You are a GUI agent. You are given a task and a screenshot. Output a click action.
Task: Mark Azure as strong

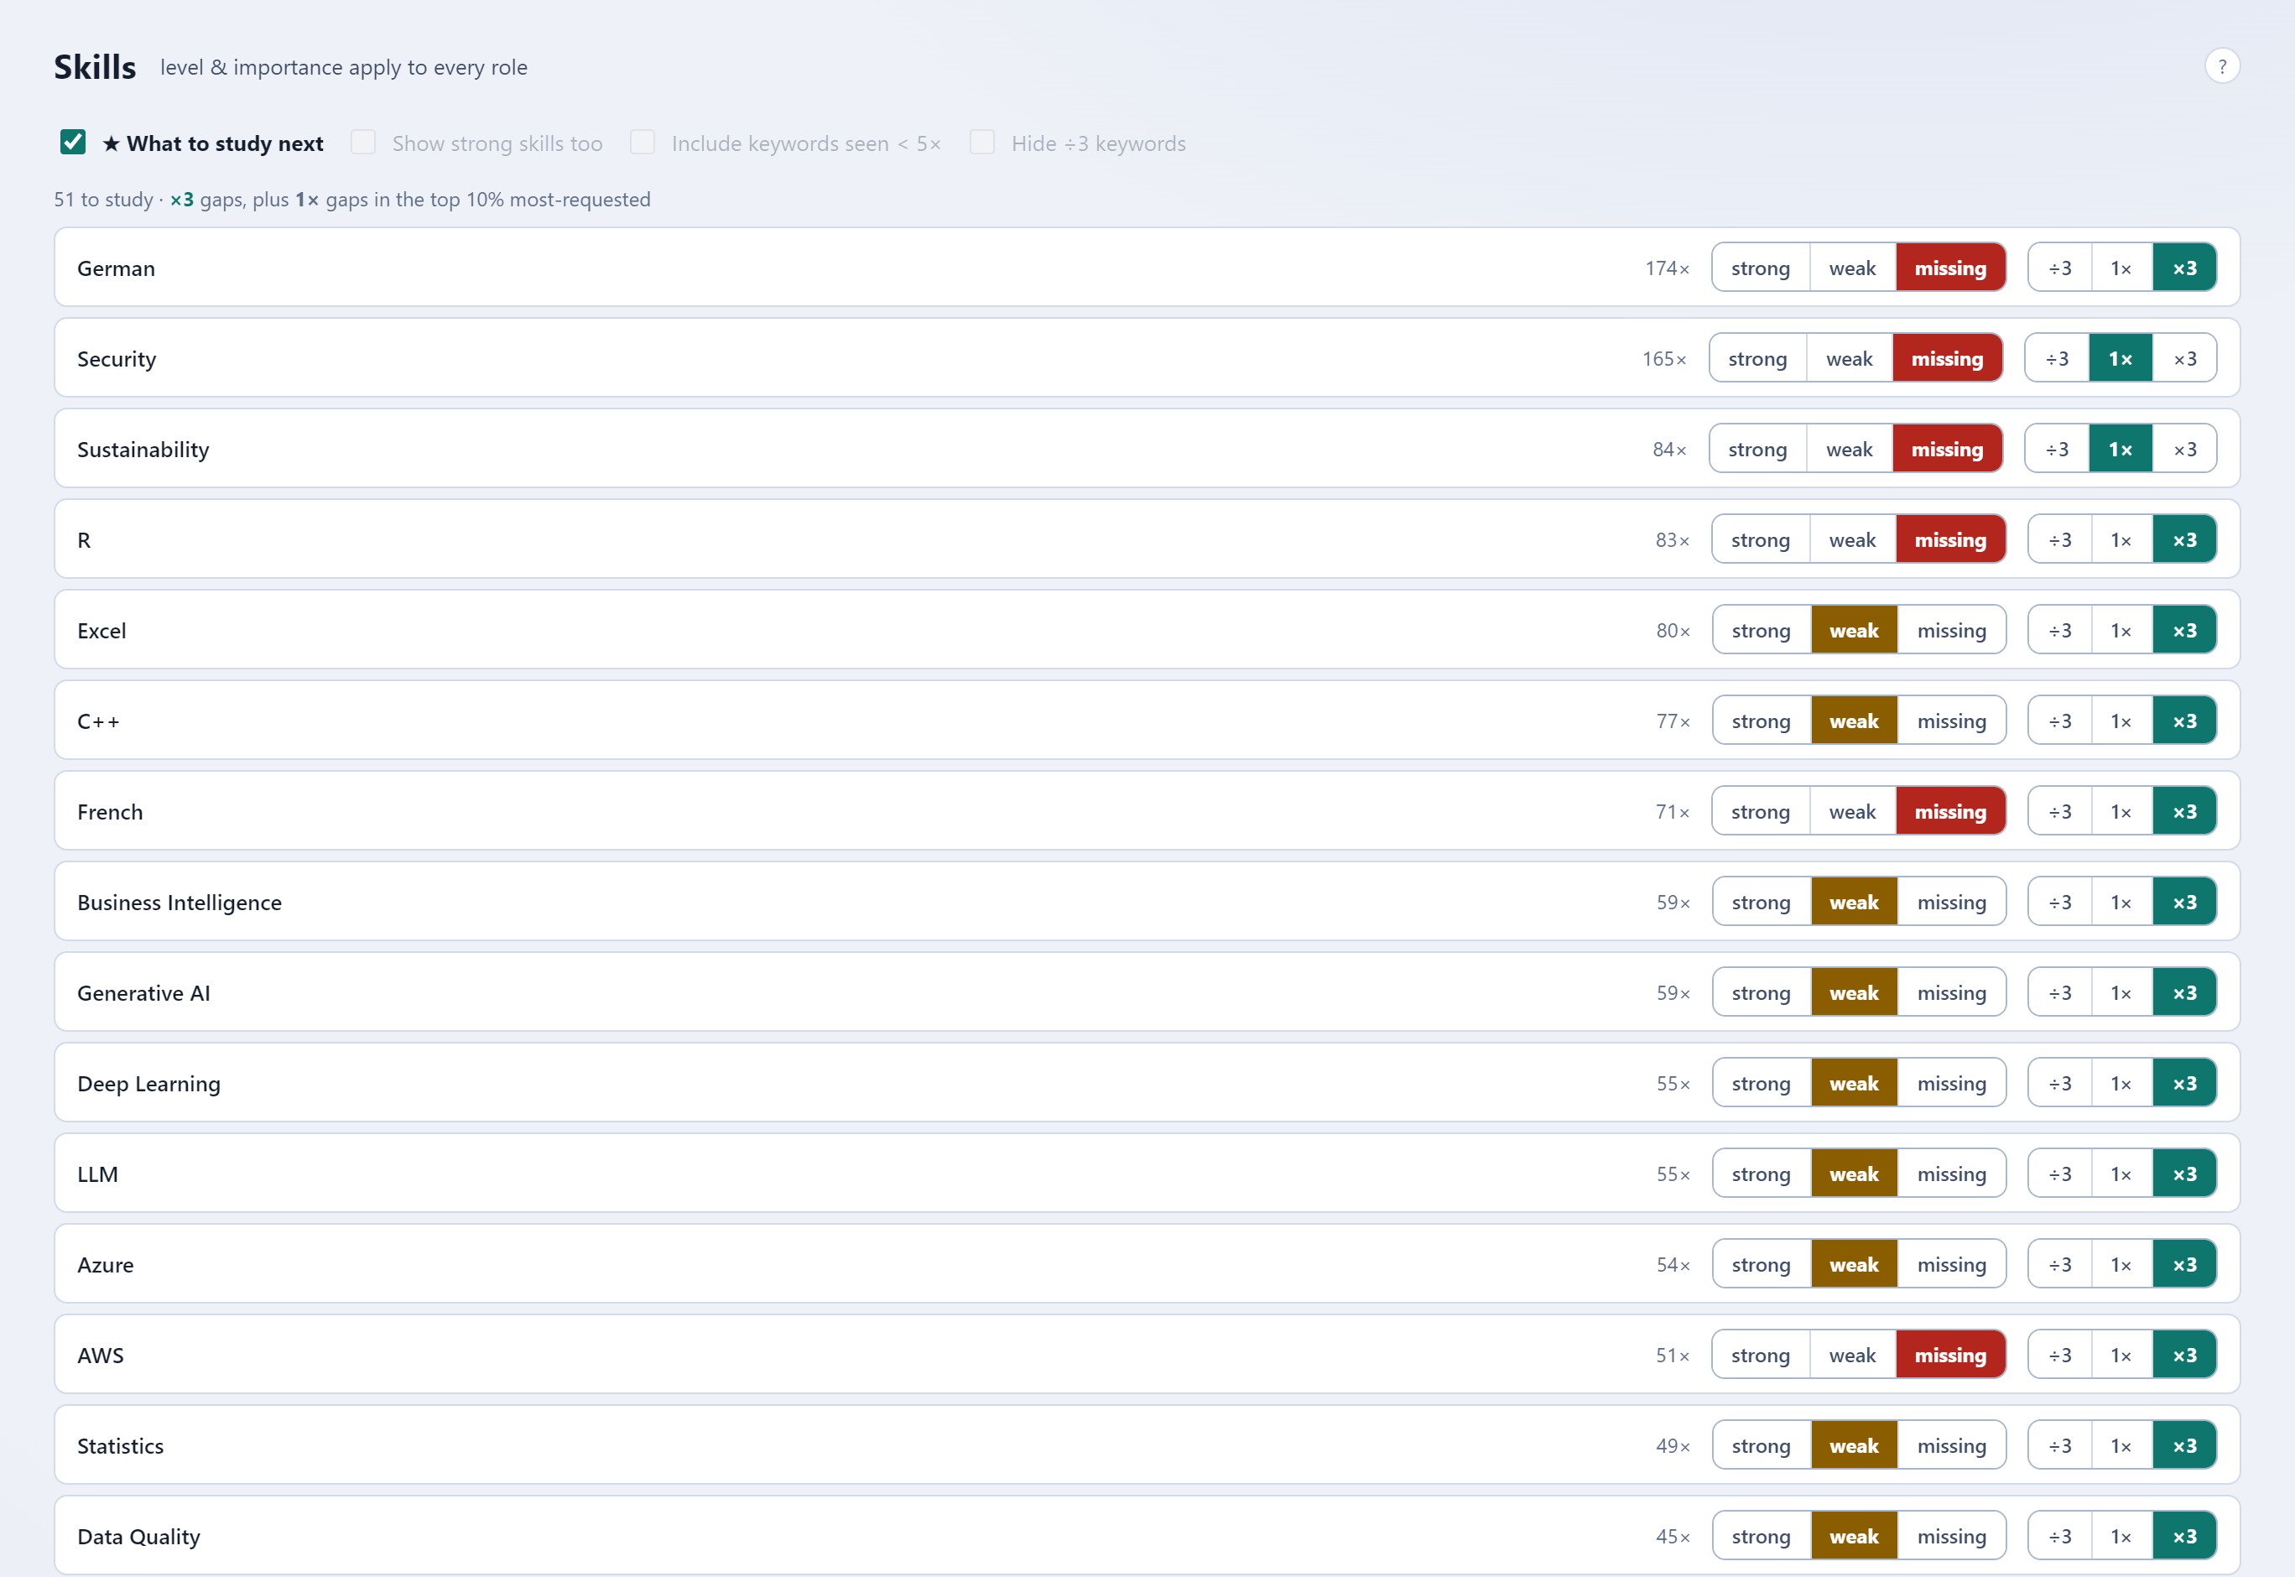tap(1762, 1265)
